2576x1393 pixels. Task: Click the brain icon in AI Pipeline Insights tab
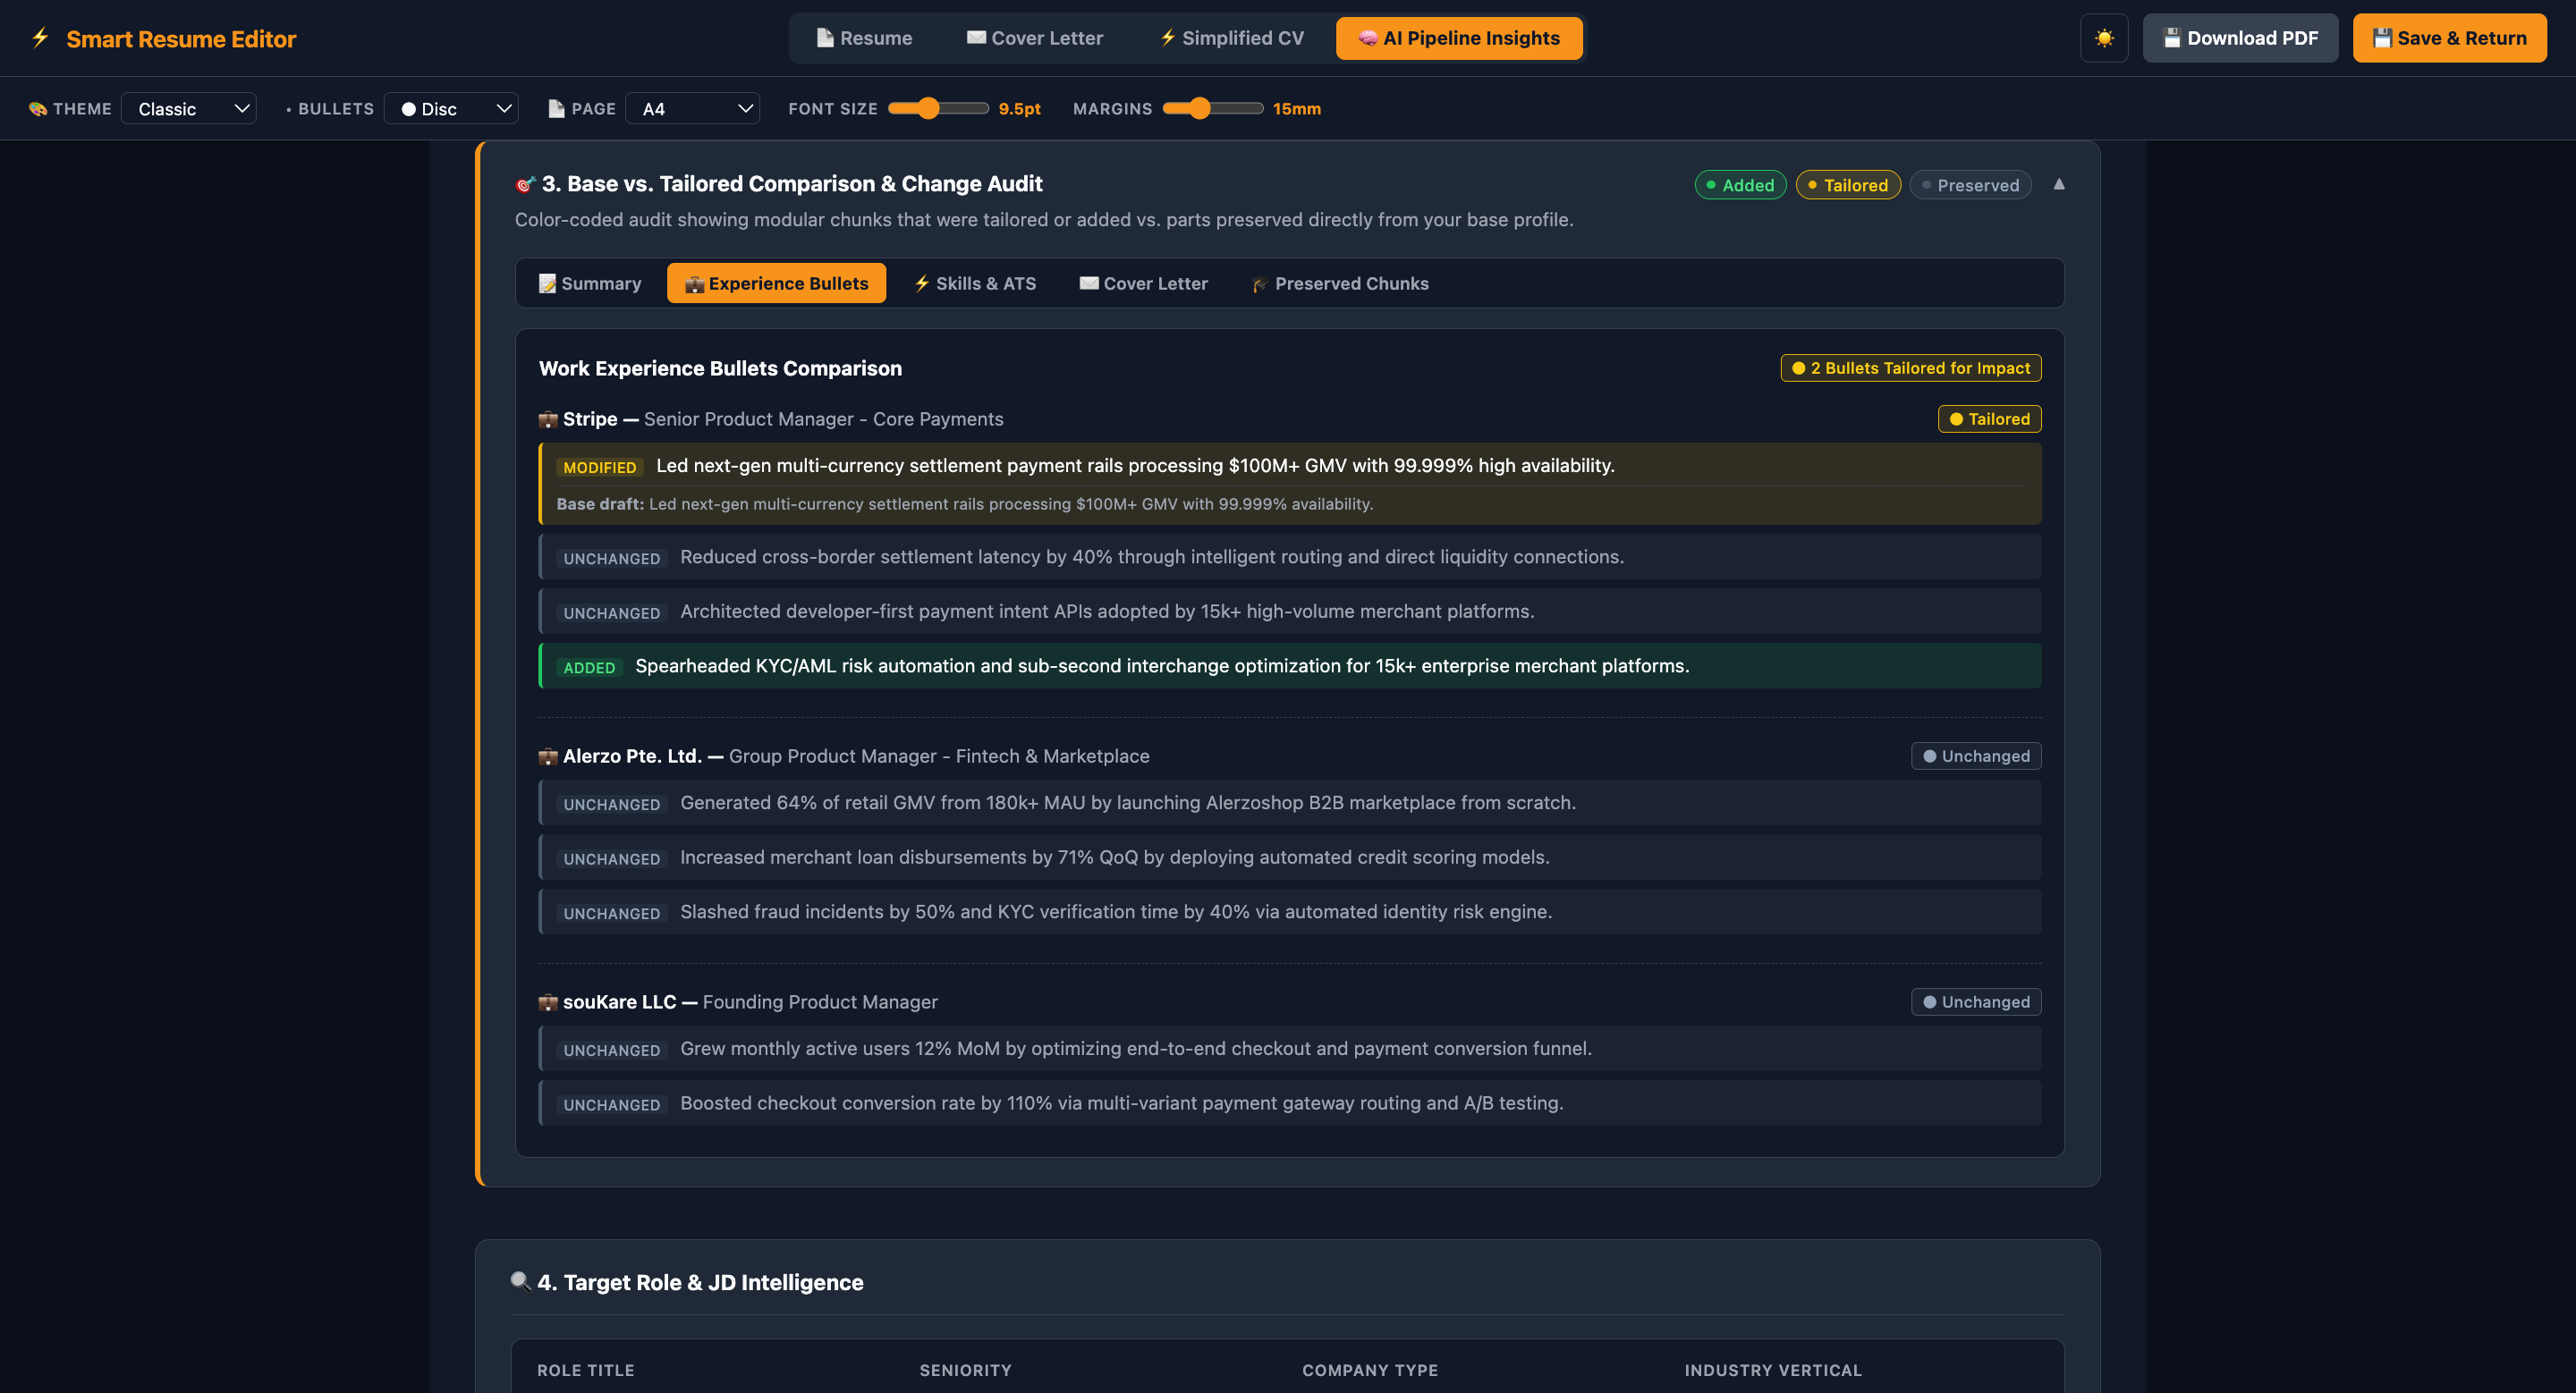click(x=1368, y=38)
